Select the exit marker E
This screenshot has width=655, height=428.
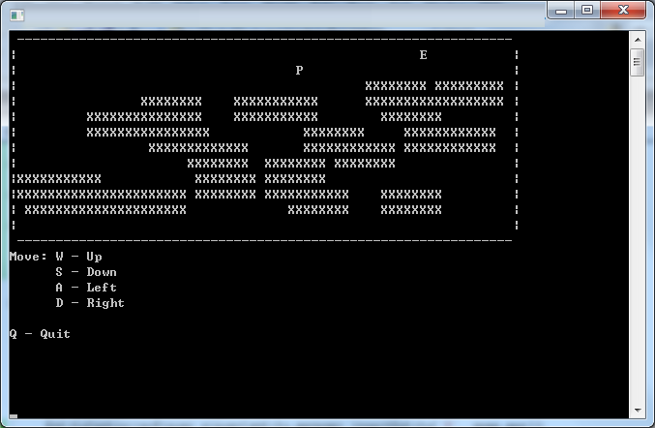coord(423,55)
